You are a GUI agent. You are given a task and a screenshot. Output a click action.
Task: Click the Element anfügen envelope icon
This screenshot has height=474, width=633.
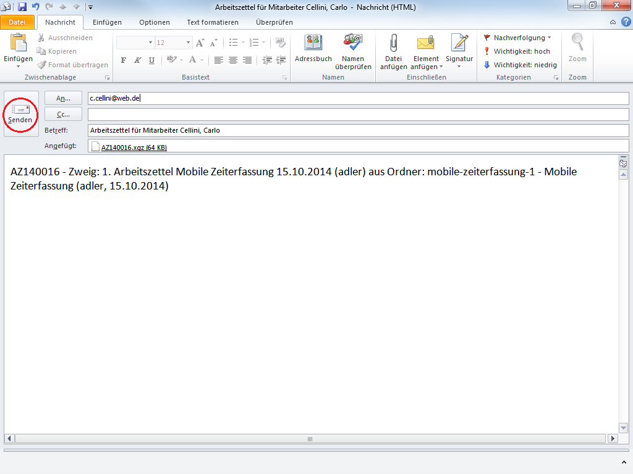426,43
